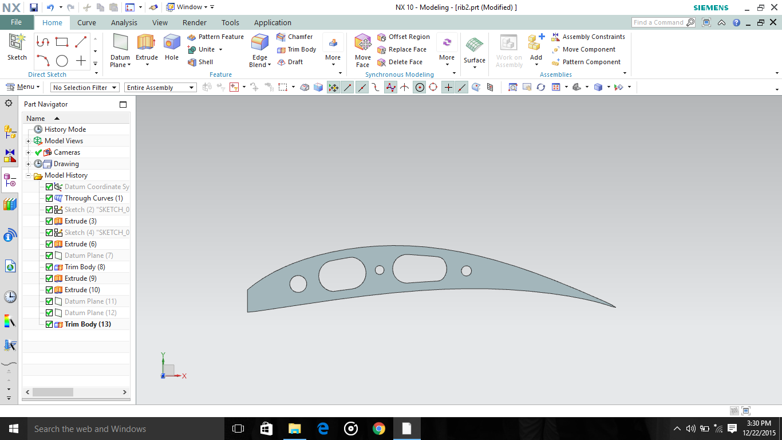
Task: Expand the Cameras node
Action: (29, 152)
